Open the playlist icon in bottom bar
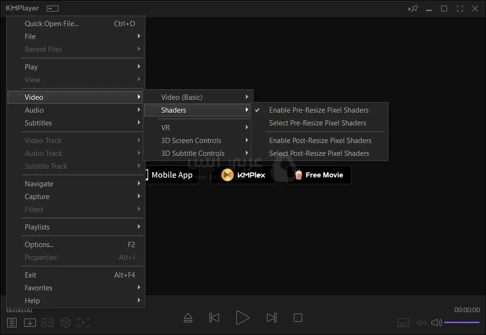486x335 pixels. 12,323
